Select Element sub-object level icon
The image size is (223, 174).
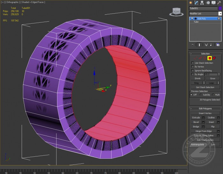click(214, 58)
